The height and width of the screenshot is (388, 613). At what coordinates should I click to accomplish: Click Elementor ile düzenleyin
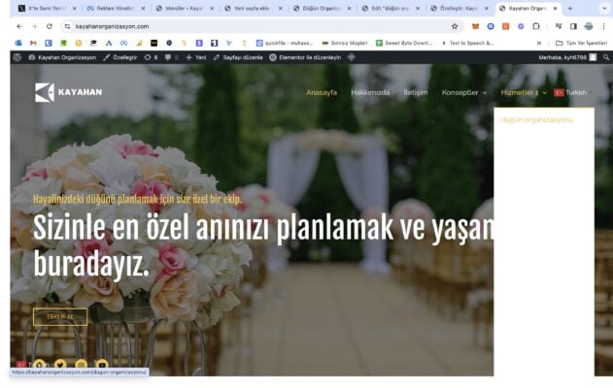[305, 57]
